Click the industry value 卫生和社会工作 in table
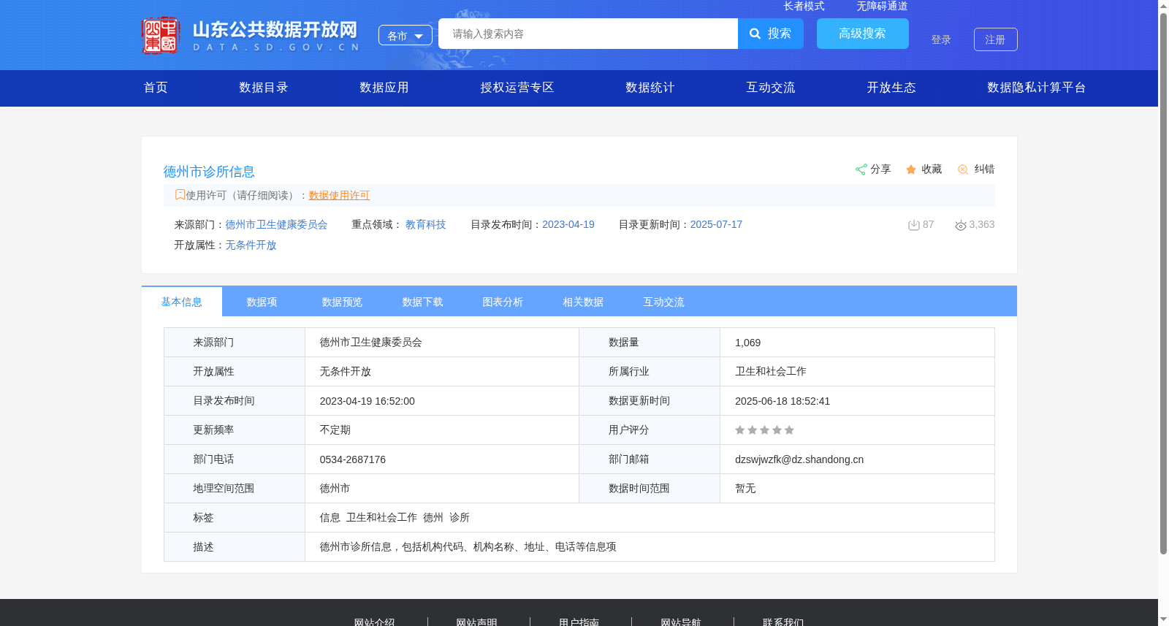The image size is (1169, 626). tap(771, 371)
